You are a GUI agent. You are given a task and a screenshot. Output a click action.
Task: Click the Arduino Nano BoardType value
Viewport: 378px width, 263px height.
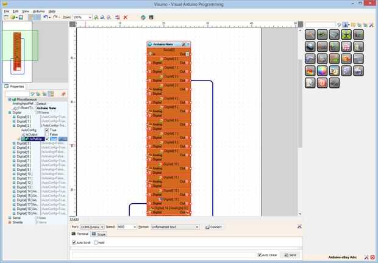[46, 108]
